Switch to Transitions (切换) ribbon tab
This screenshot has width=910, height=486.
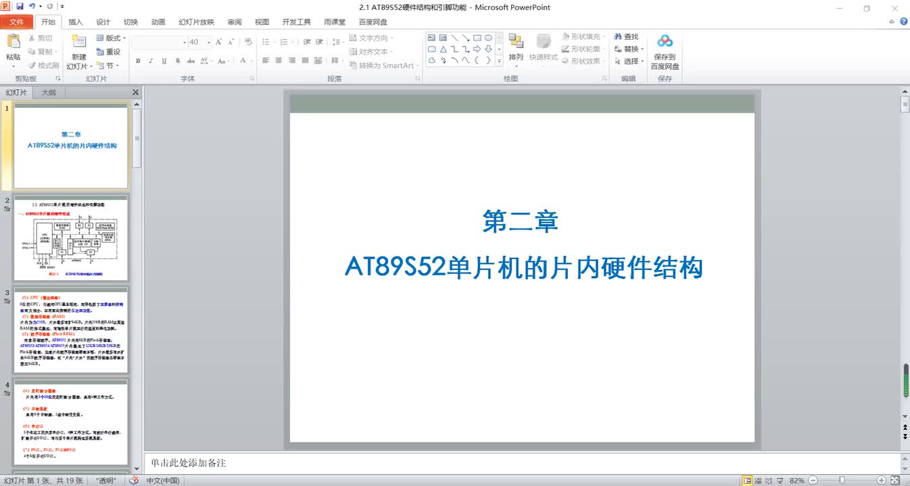coord(130,22)
